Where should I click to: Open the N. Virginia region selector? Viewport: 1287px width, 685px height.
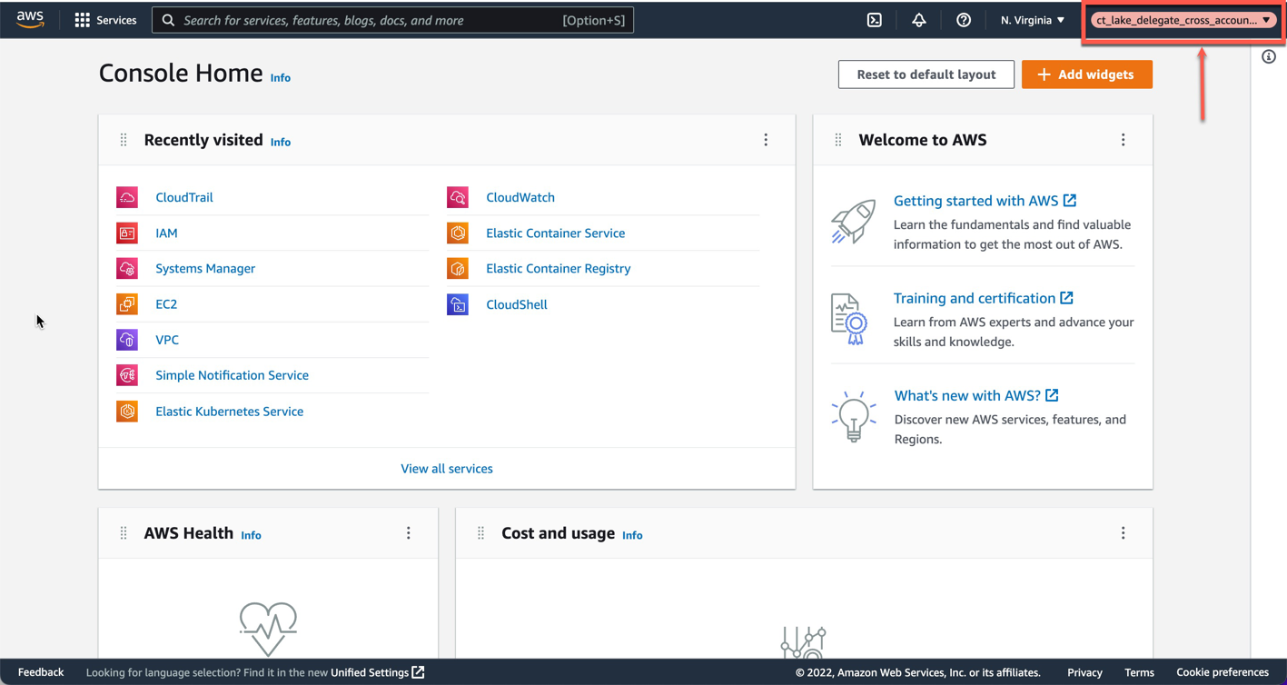pos(1032,19)
